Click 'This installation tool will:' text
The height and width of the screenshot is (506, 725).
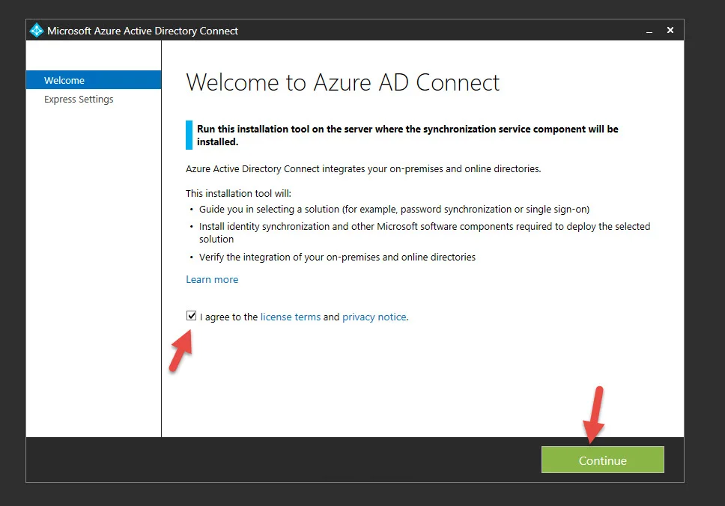point(238,193)
